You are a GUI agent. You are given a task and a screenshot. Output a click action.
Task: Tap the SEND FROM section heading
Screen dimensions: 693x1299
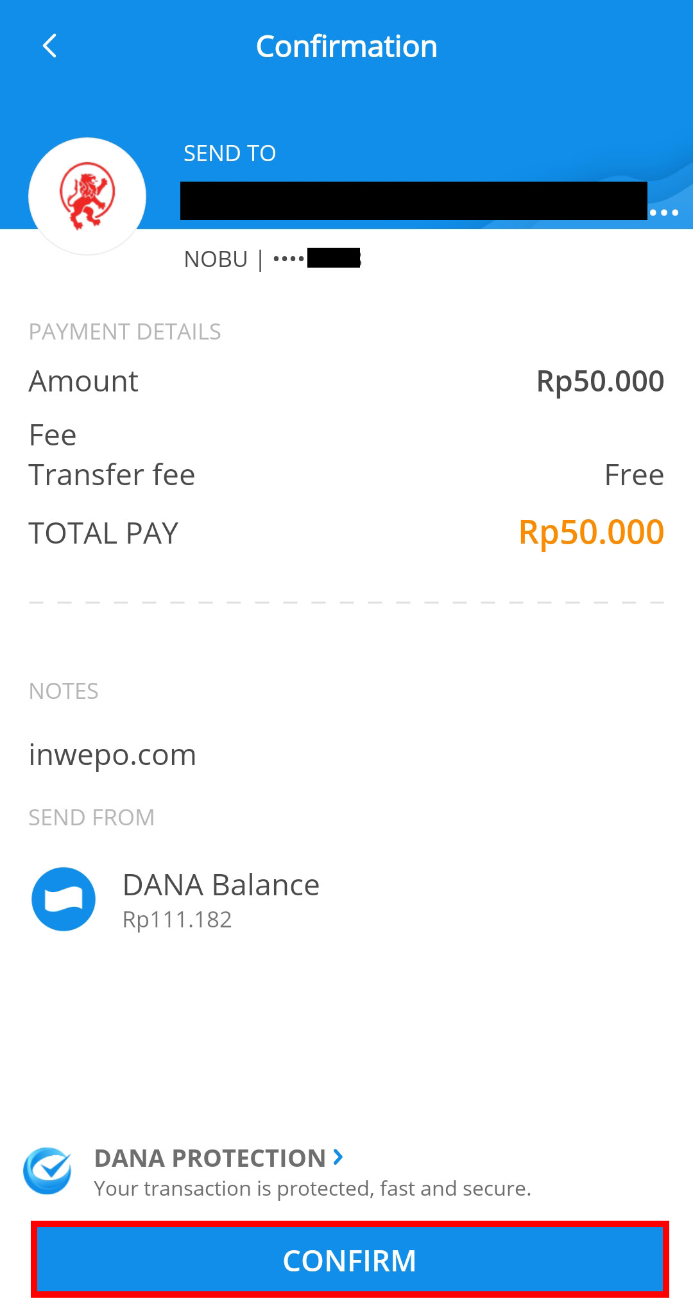click(x=92, y=818)
